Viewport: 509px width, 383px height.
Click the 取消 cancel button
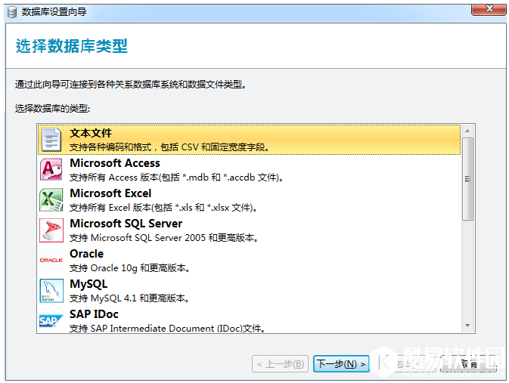(469, 364)
